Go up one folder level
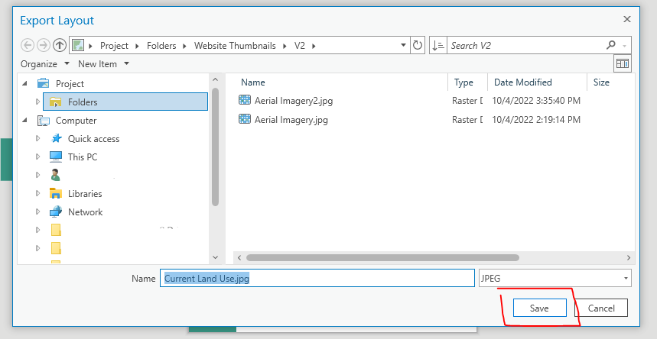657x339 pixels. [x=60, y=45]
